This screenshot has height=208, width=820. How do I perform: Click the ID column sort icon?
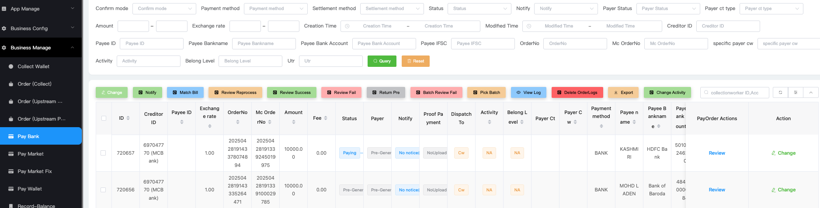click(128, 118)
